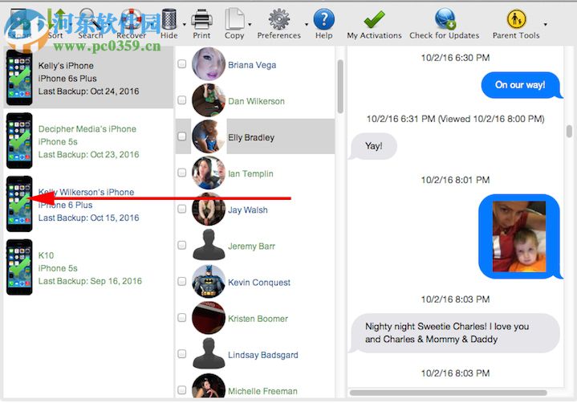Click the "Nighty night Sweetie Charles" message
Viewport: 577px width, 403px height.
click(455, 332)
